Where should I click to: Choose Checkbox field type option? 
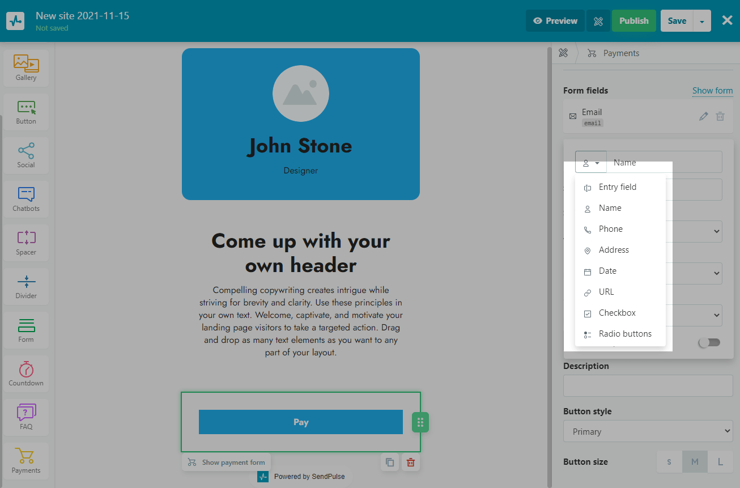coord(616,313)
